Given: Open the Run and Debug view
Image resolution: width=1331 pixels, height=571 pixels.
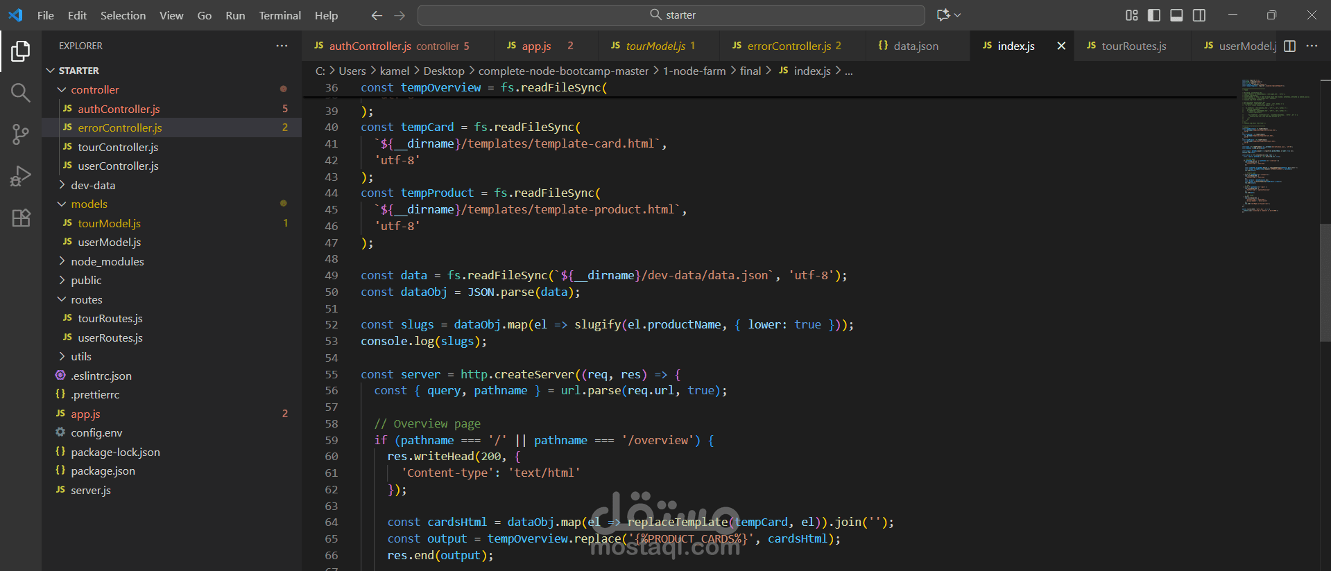Looking at the screenshot, I should point(21,176).
